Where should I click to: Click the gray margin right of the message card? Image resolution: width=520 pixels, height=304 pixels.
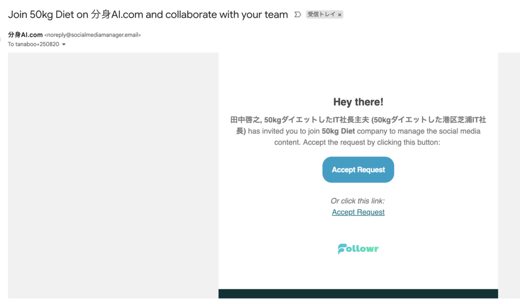pyautogui.click(x=509, y=176)
